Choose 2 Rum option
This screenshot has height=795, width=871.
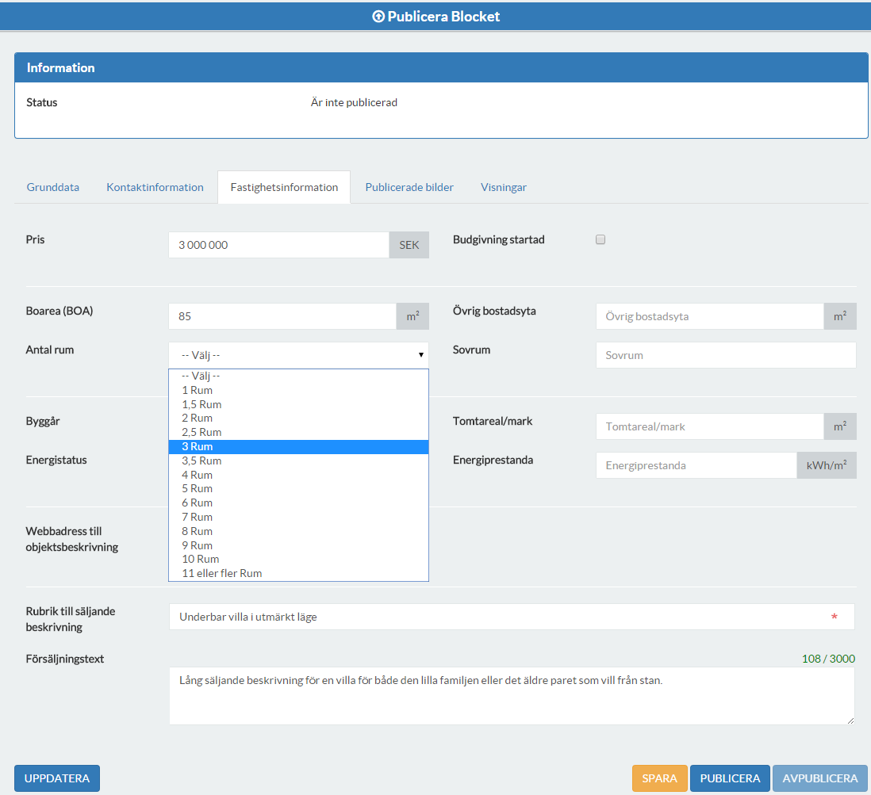tap(299, 418)
